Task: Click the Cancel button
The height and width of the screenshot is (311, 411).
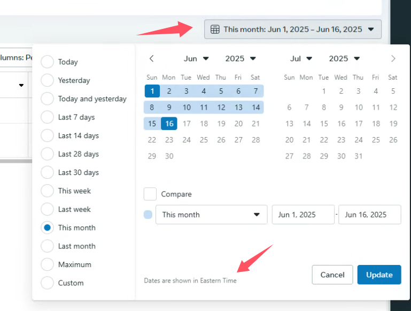Action: (332, 275)
